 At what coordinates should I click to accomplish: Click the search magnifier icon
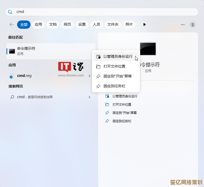[10, 12]
